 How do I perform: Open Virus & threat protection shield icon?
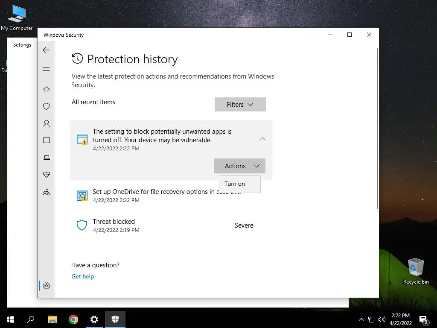pyautogui.click(x=46, y=106)
